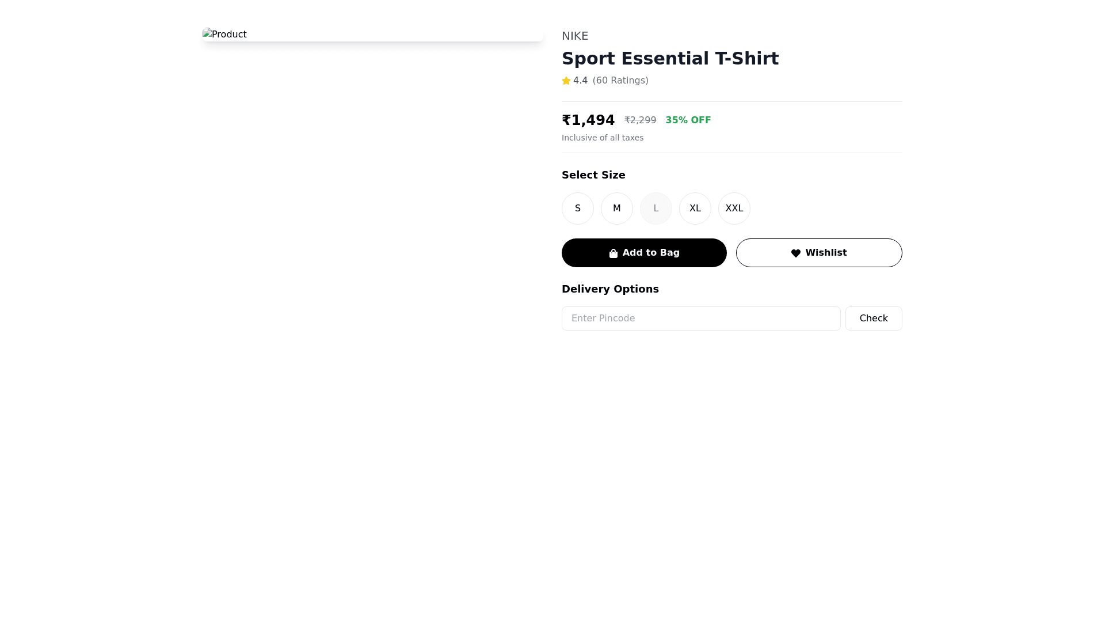Click the broken Product image thumbnail
Screen dimensions: 1105x622
pos(224,35)
